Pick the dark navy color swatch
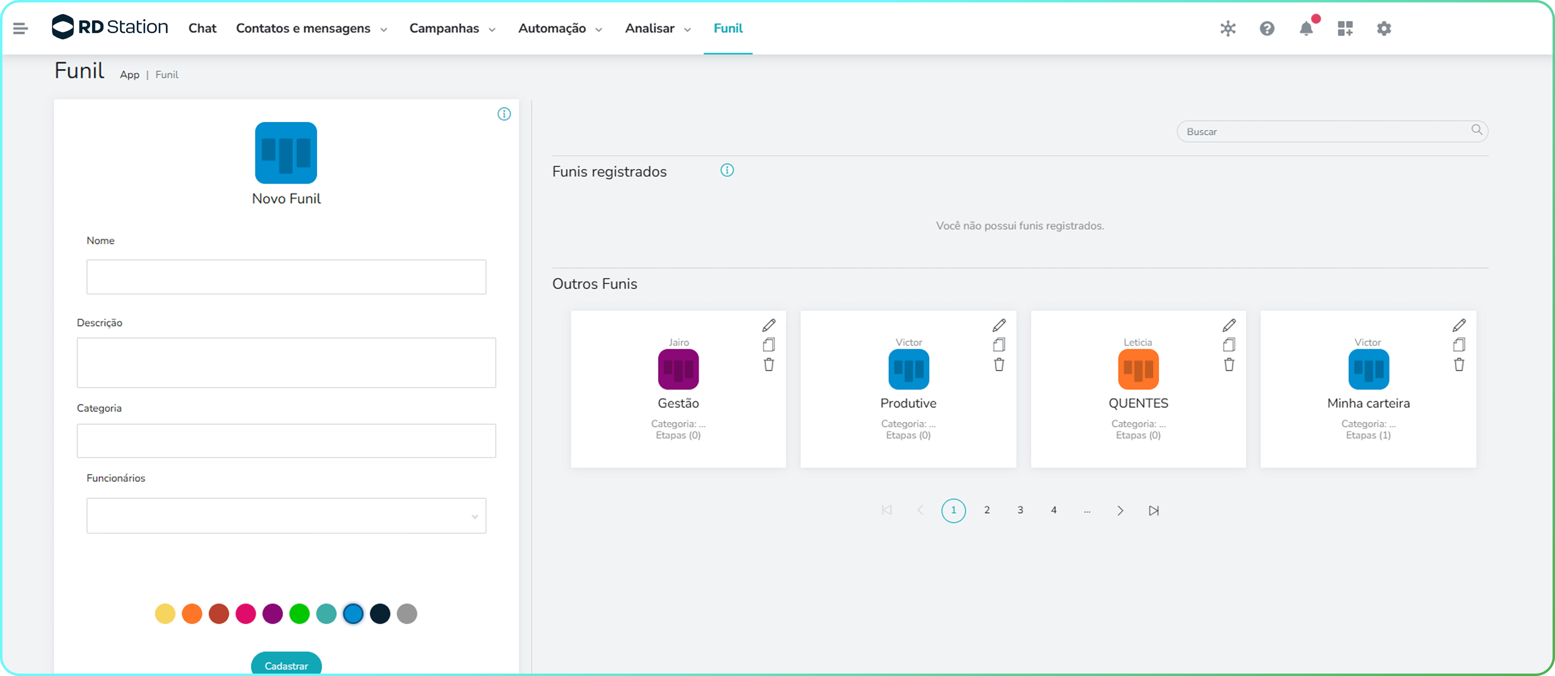Screen dimensions: 1555x676 (x=380, y=614)
